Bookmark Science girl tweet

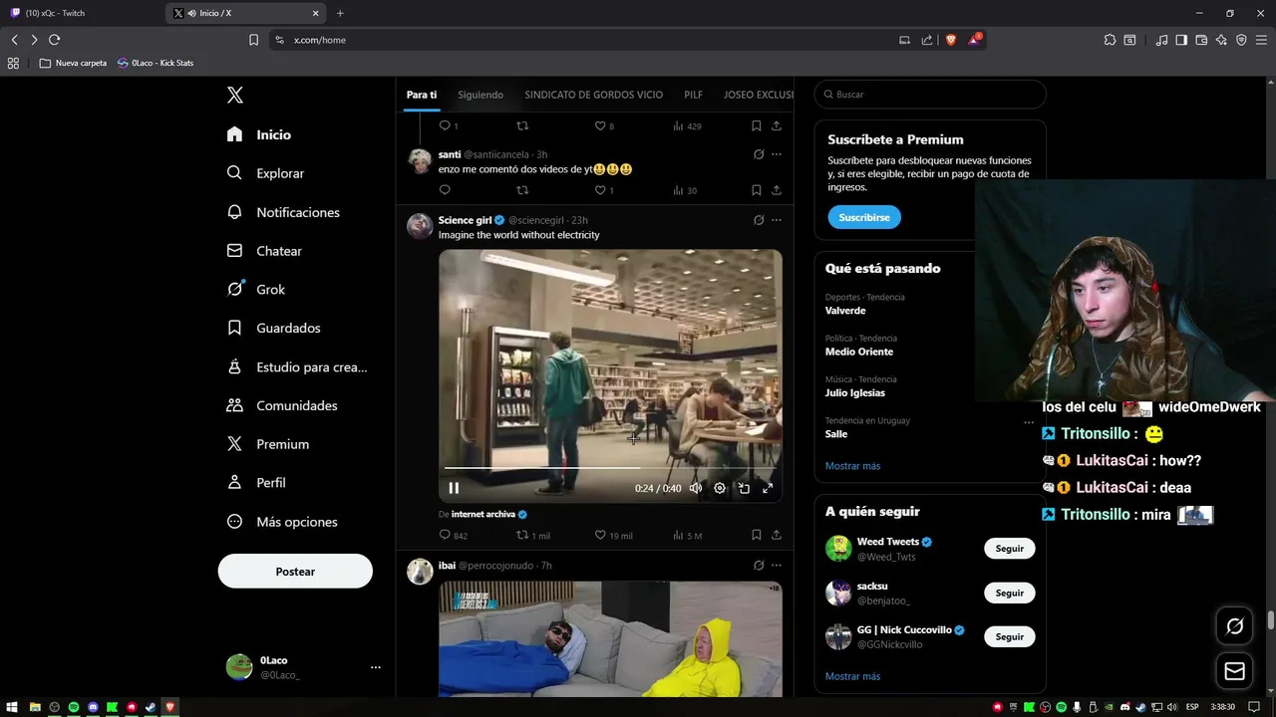(757, 535)
